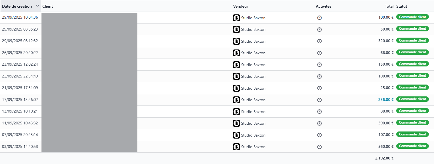
Task: Sort by the Client column header
Action: click(x=48, y=6)
